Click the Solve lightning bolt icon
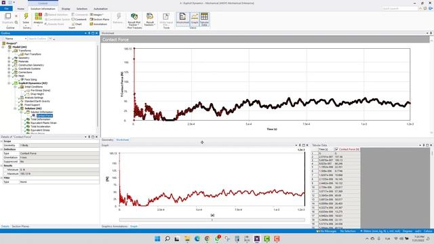This screenshot has height=244, width=434. click(x=26, y=16)
